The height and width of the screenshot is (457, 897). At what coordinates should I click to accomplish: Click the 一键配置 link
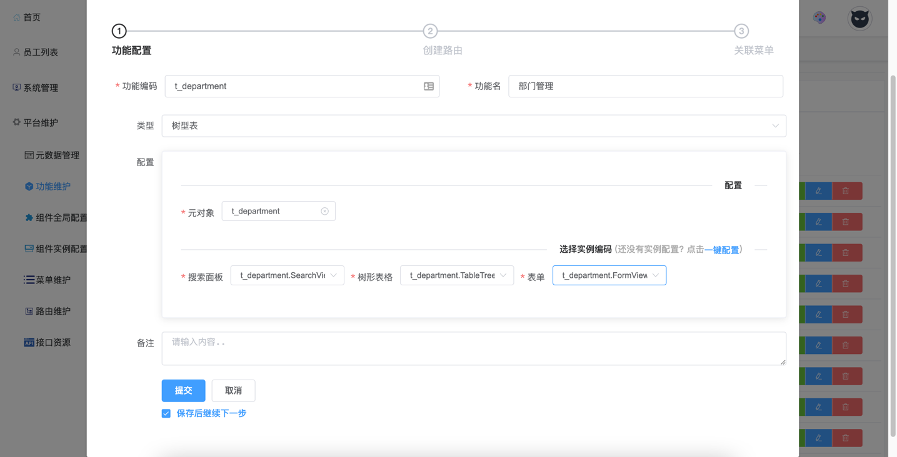(721, 250)
